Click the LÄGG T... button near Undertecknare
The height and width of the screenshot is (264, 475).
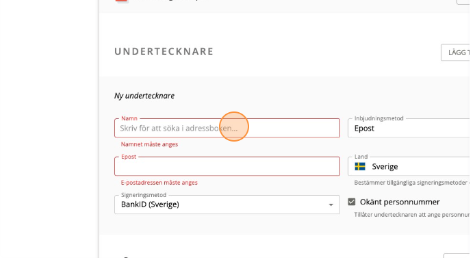[455, 53]
